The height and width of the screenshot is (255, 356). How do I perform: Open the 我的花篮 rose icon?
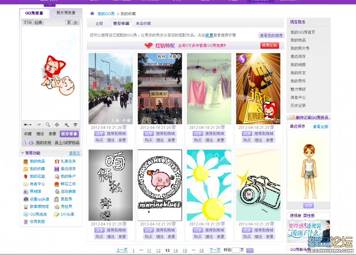click(25, 176)
